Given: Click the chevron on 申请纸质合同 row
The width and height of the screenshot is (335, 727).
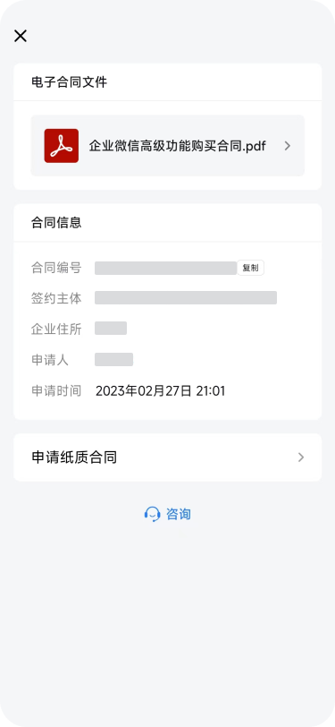Looking at the screenshot, I should 301,458.
